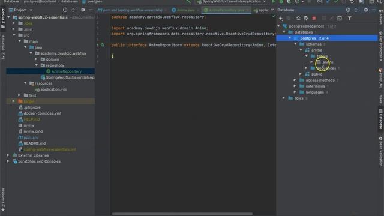The height and width of the screenshot is (216, 384).
Task: Open the Project panel settings gear
Action: (83, 10)
